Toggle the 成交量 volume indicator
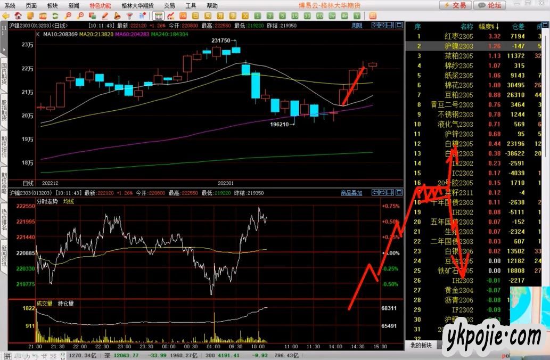550x360 pixels. [44, 304]
